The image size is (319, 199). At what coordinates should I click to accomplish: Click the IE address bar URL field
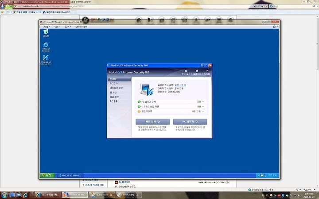coord(133,6)
